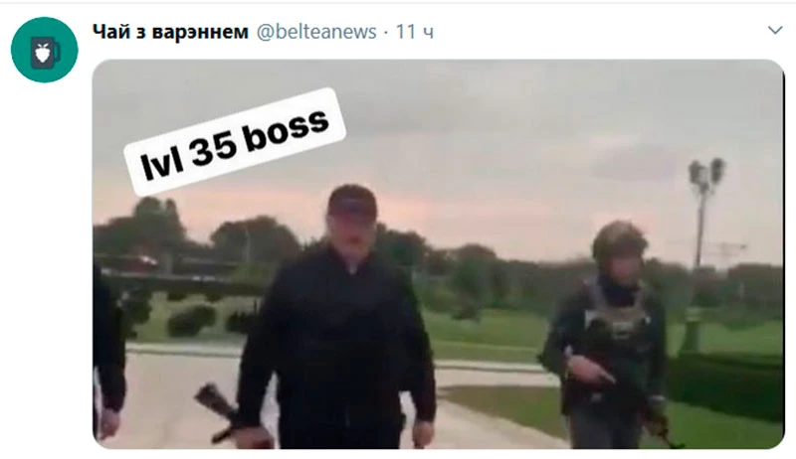Click the lvl 35 boss sticker label

[235, 142]
